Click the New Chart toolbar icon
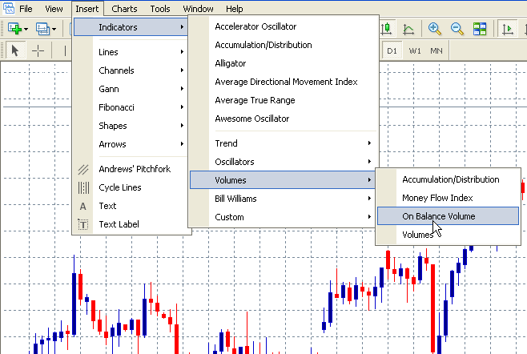Image resolution: width=527 pixels, height=354 pixels. coord(14,29)
